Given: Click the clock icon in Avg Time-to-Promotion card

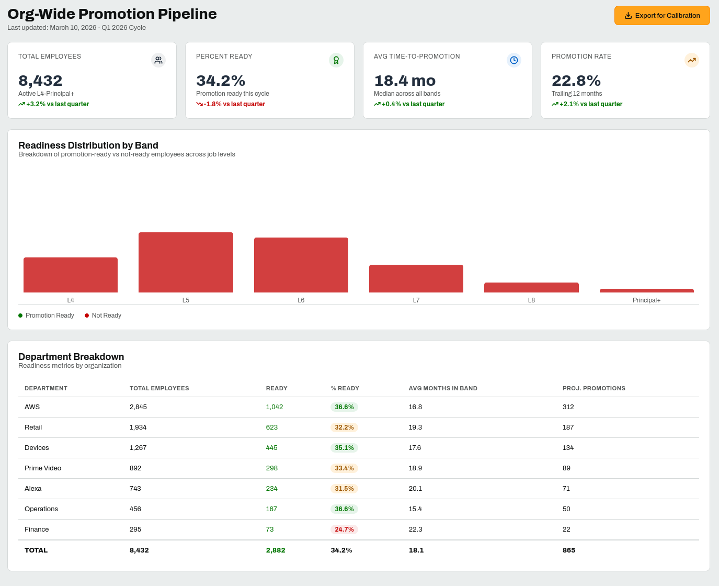Looking at the screenshot, I should click(x=514, y=60).
